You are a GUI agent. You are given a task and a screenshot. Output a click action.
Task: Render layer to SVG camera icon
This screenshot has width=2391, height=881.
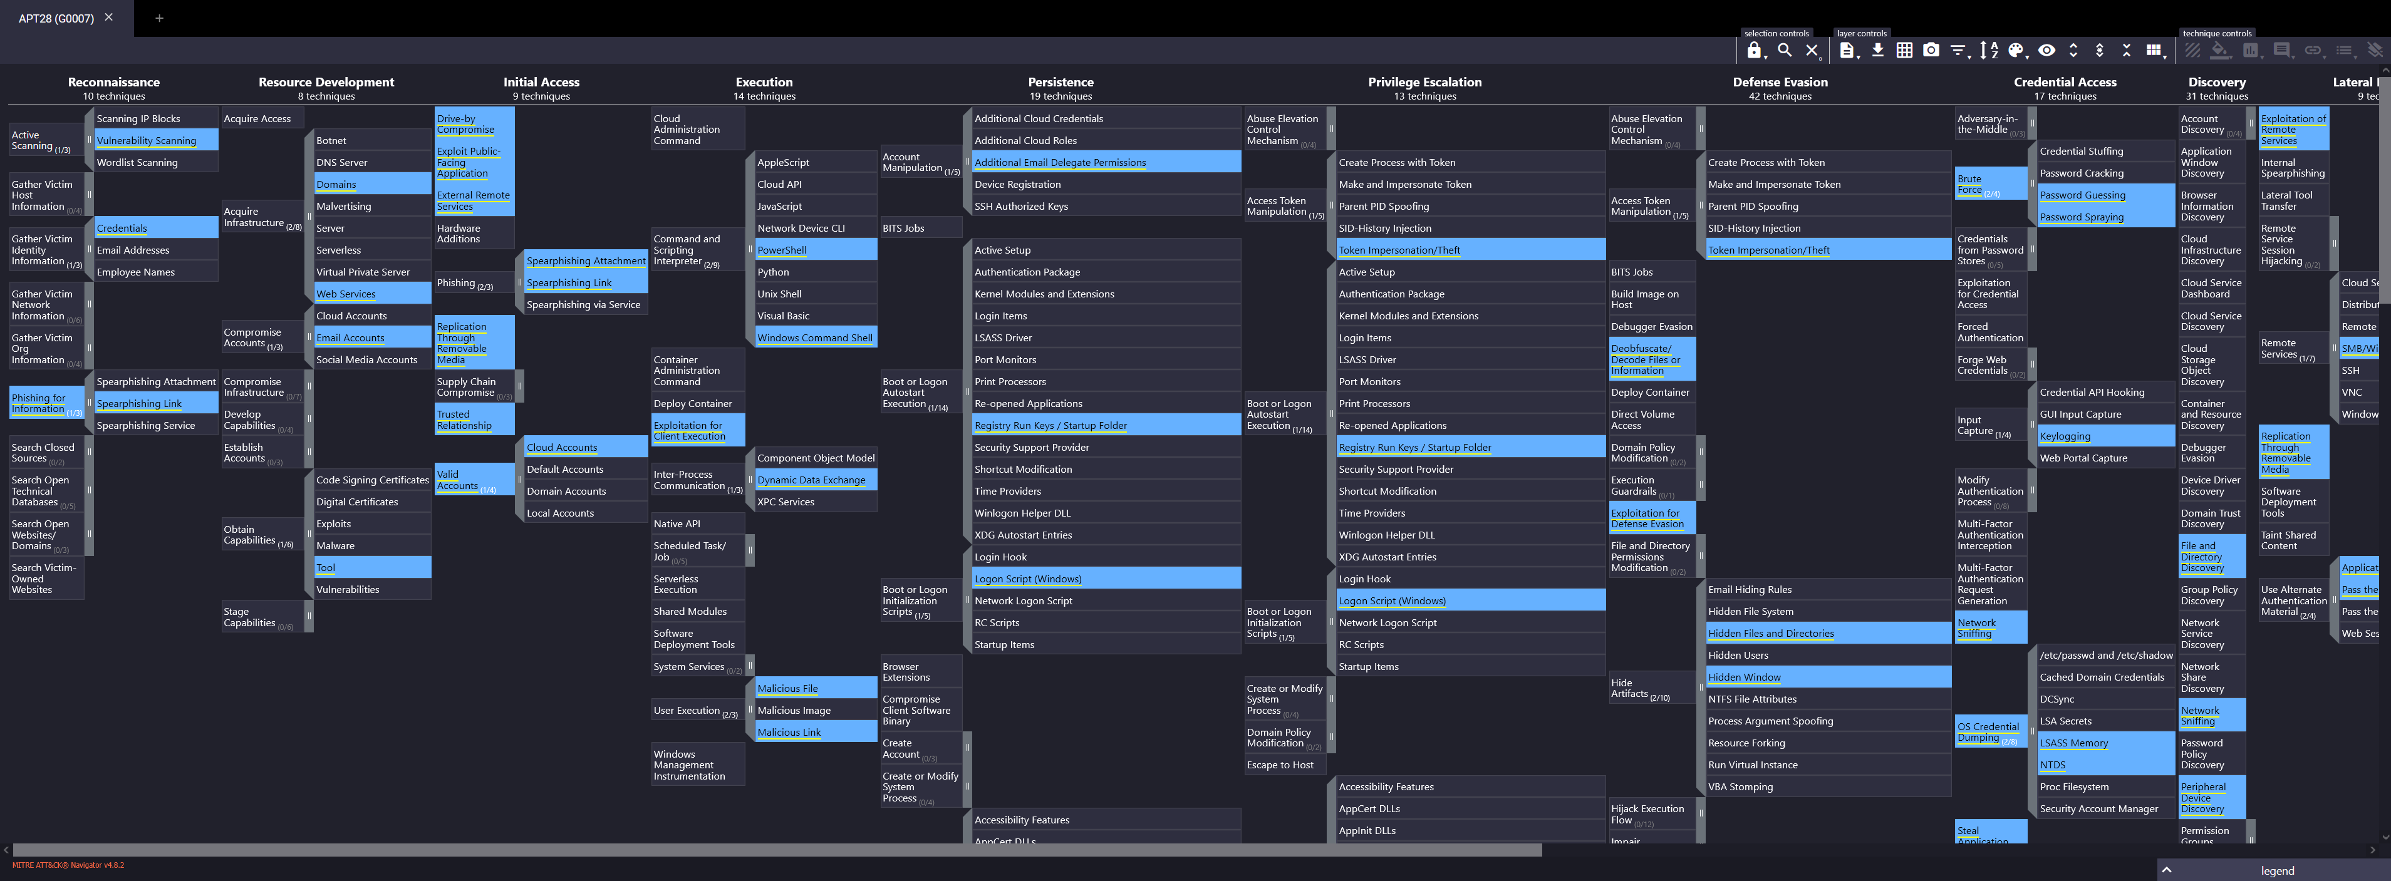(x=1932, y=50)
